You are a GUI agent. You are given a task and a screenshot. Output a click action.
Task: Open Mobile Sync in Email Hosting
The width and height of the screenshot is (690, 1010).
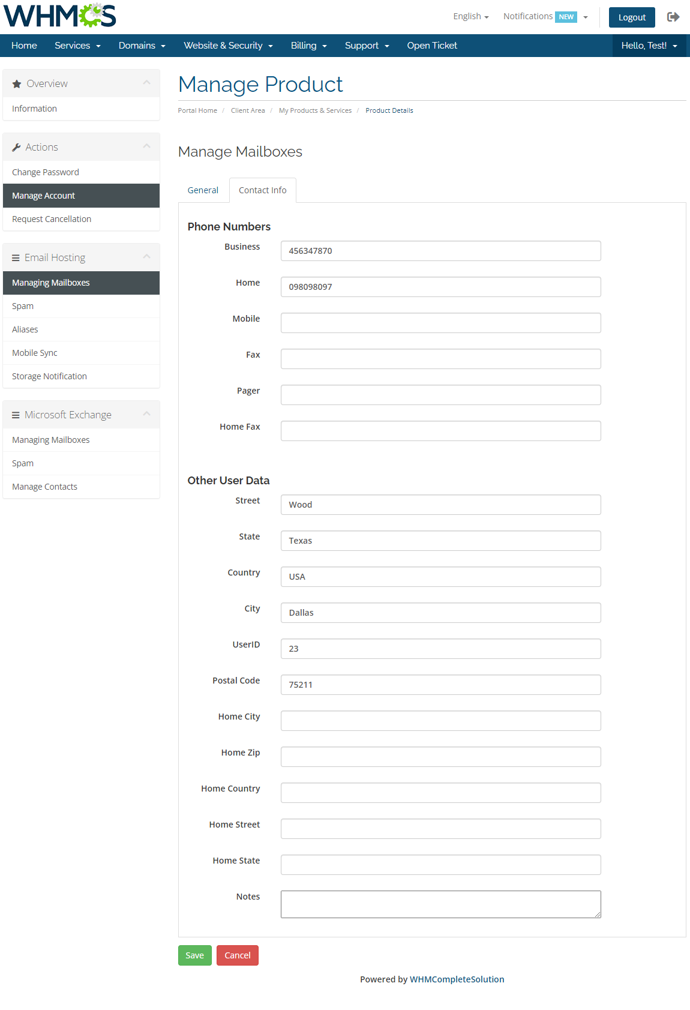pyautogui.click(x=81, y=353)
